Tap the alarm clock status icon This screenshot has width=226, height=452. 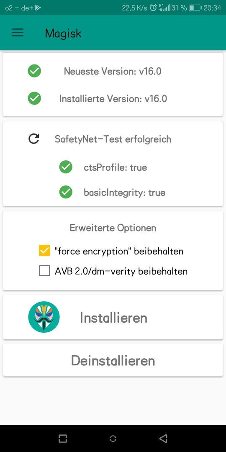point(153,8)
